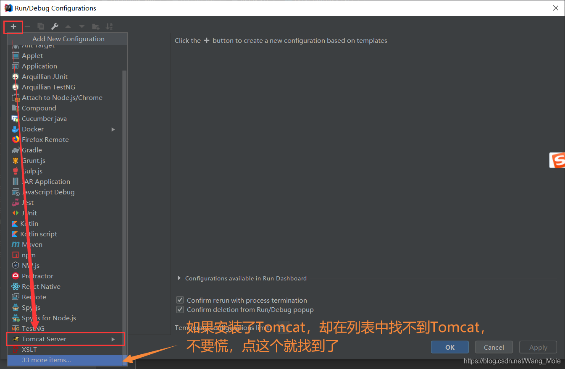Select Tomcat Server entry
The height and width of the screenshot is (369, 565).
(x=66, y=339)
